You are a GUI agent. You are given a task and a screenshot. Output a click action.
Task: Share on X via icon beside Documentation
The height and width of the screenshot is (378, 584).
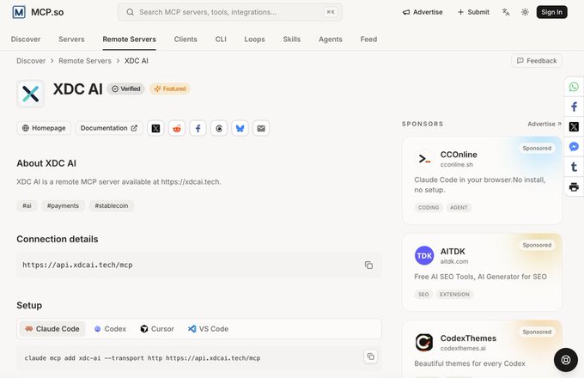pos(155,128)
